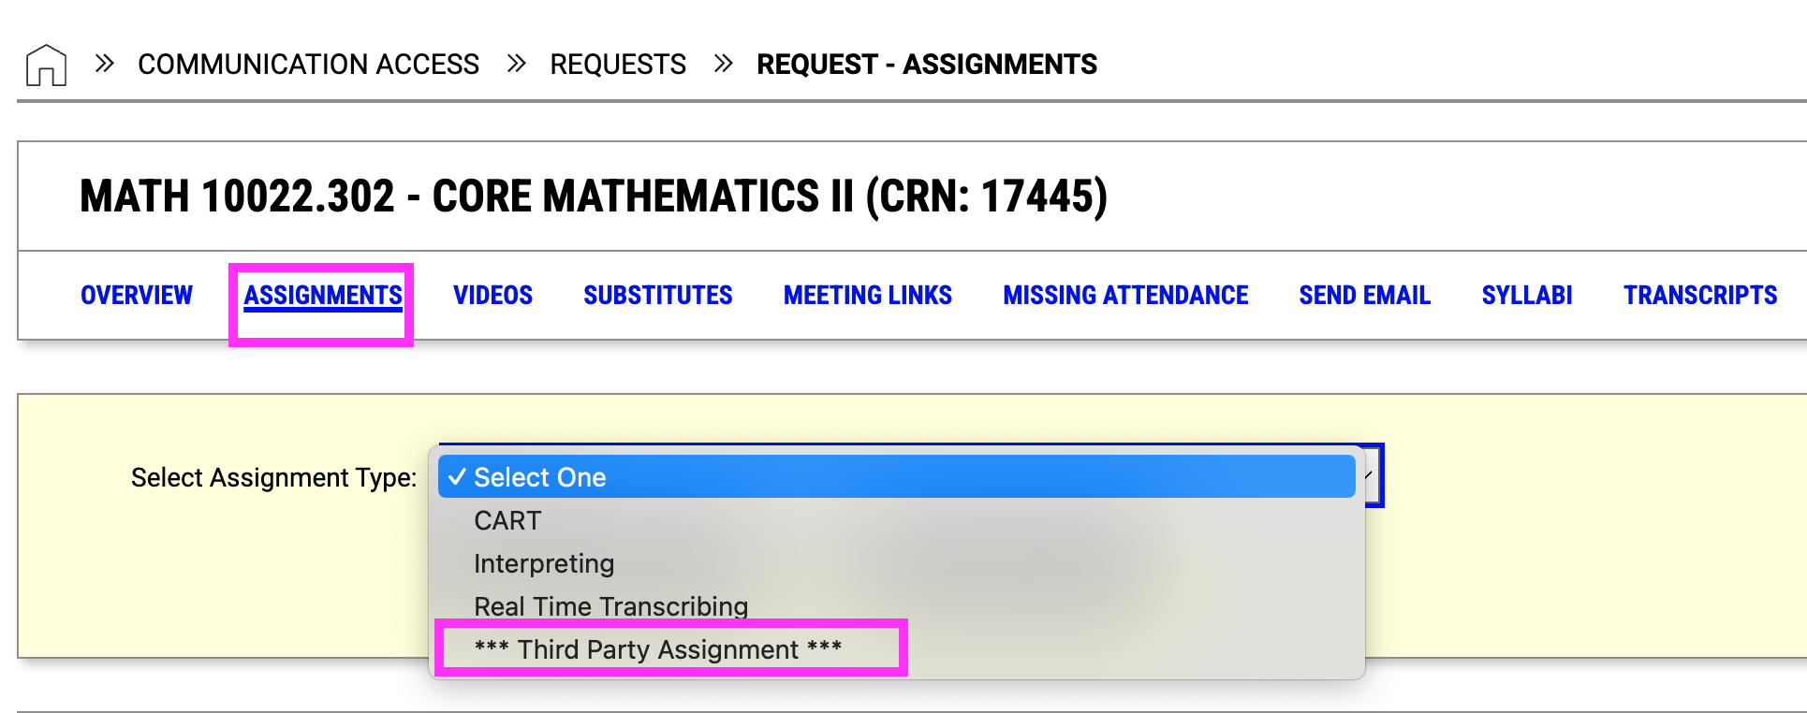
Task: Click Request - Assignments breadcrumb
Action: (927, 64)
